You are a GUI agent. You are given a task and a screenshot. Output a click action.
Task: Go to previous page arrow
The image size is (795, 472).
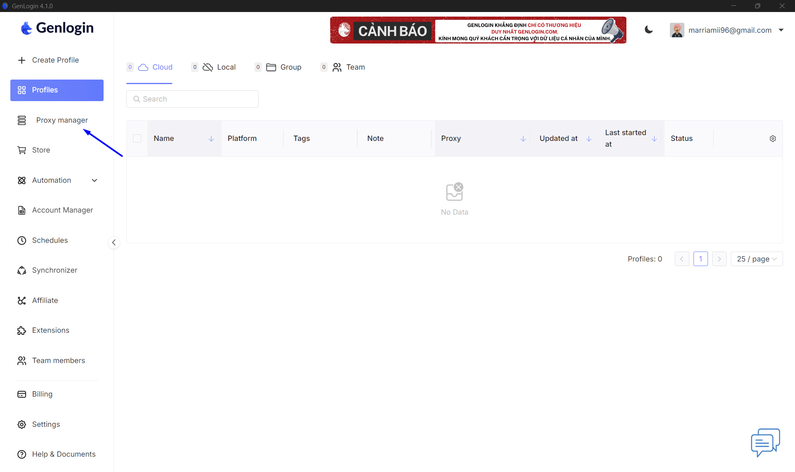tap(682, 259)
